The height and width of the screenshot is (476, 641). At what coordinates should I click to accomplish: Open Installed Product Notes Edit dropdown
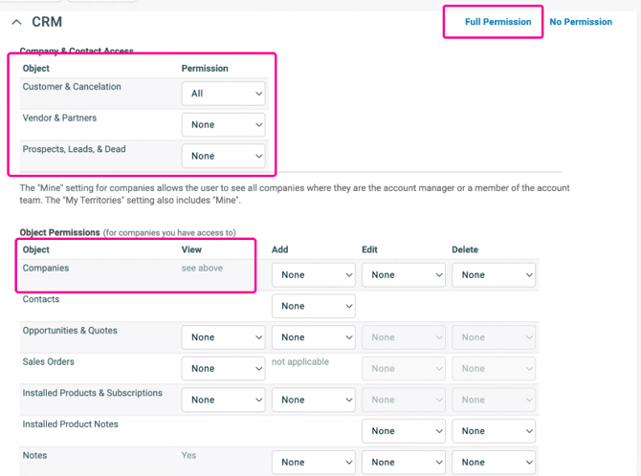click(403, 431)
